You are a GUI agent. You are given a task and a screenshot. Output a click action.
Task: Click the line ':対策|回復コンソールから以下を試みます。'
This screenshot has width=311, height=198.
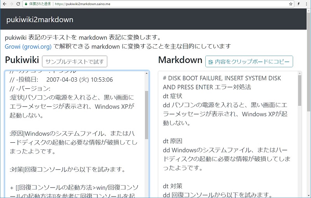[67, 170]
